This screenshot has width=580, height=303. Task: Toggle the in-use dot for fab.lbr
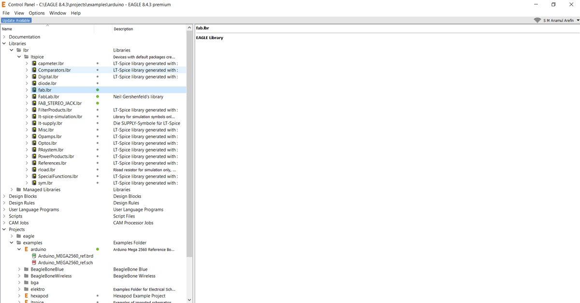(98, 90)
